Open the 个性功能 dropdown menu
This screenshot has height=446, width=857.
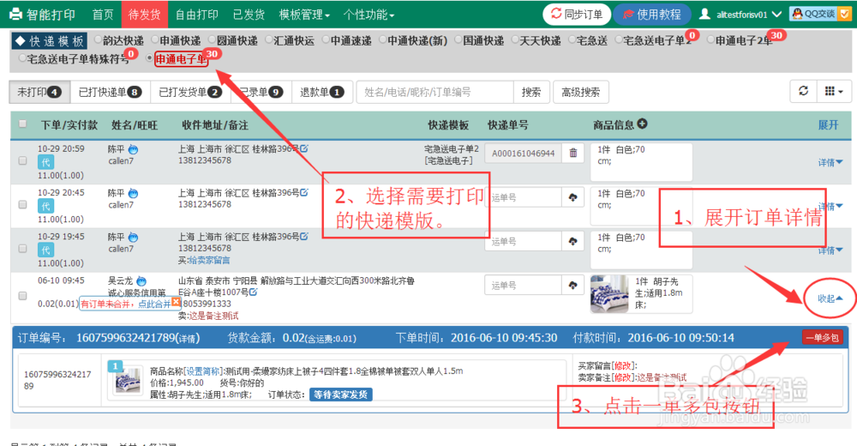[369, 15]
